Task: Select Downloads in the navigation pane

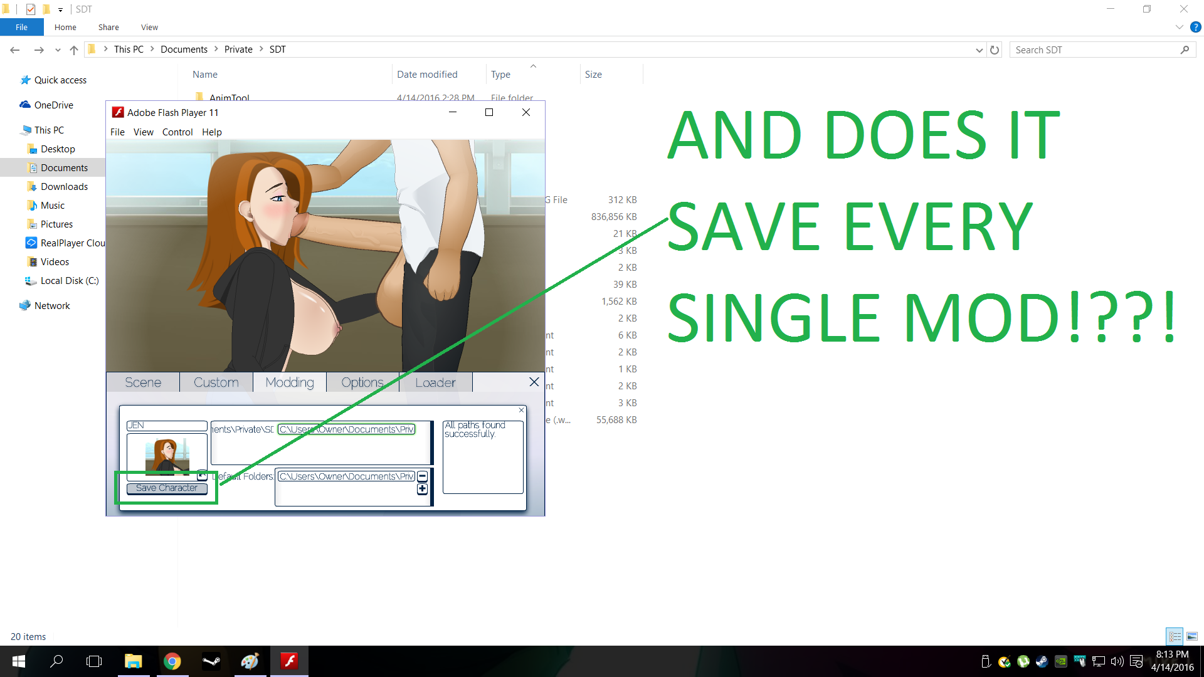Action: [x=64, y=187]
